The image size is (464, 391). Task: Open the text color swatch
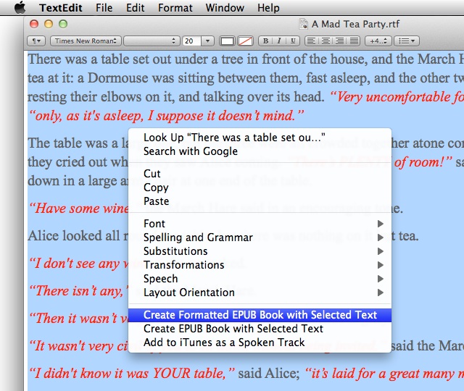coord(227,41)
